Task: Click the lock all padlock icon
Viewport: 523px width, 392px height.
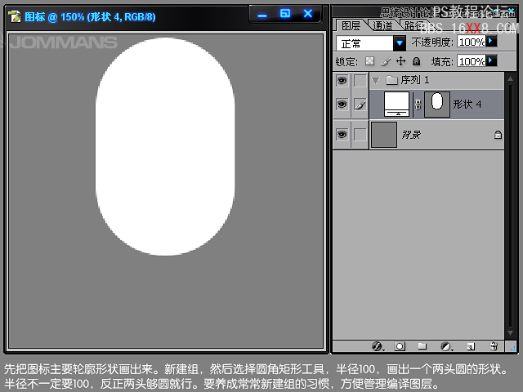Action: point(416,61)
